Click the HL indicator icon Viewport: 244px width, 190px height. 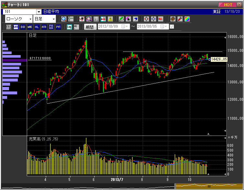click(x=37, y=27)
